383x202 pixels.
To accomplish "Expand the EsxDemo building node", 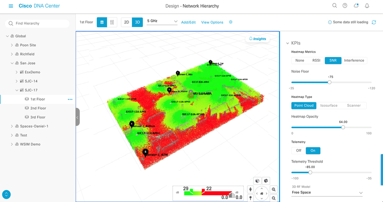I will 16,72.
